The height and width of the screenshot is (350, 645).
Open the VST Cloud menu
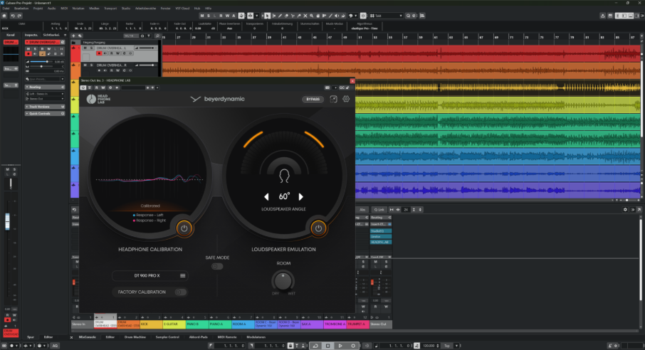tap(182, 9)
